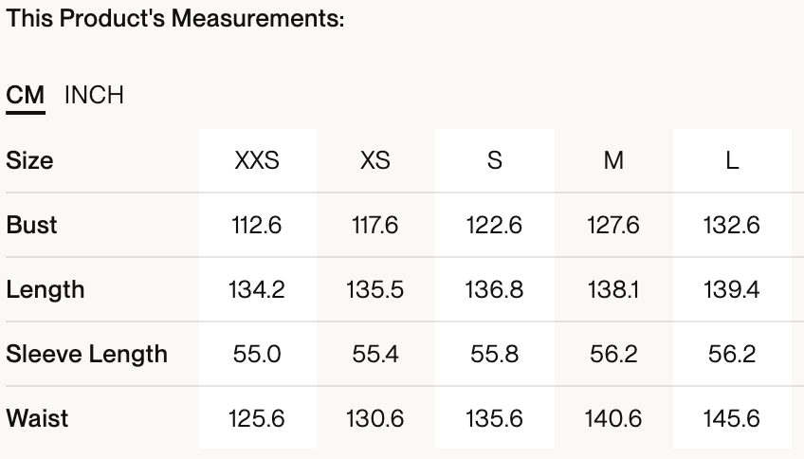
Task: Click the XS waist value 130.6
Action: [375, 418]
